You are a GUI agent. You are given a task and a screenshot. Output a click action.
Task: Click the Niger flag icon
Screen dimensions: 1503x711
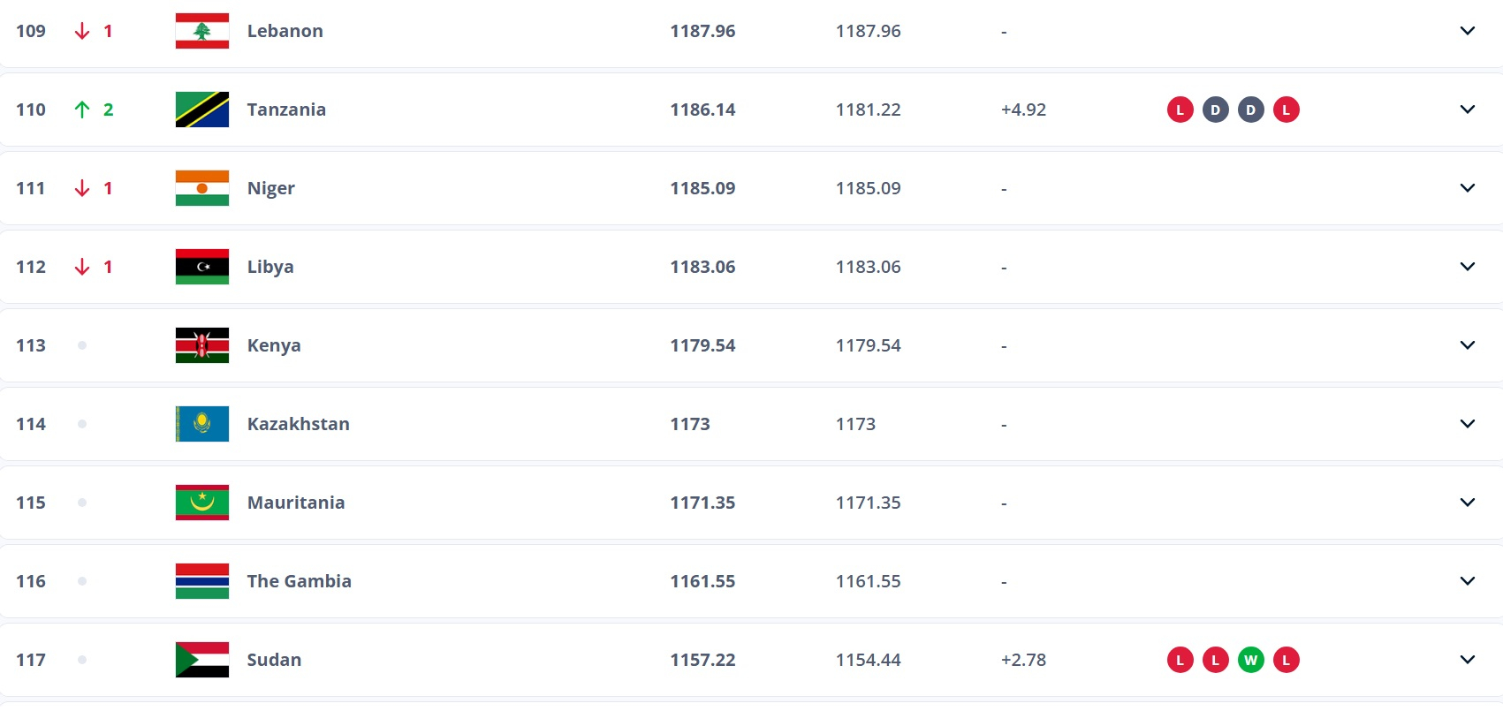pyautogui.click(x=202, y=188)
